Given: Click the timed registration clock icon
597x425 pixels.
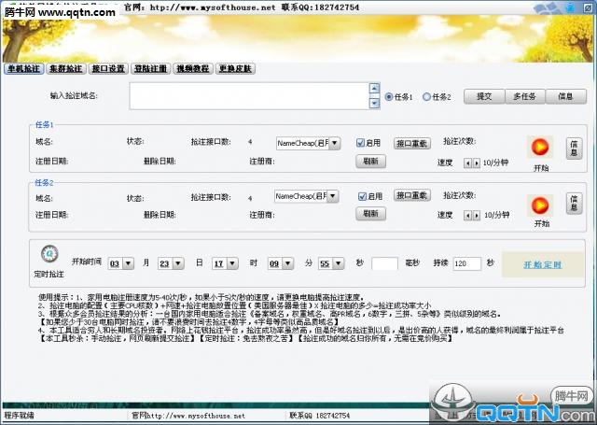Looking at the screenshot, I should tap(49, 254).
